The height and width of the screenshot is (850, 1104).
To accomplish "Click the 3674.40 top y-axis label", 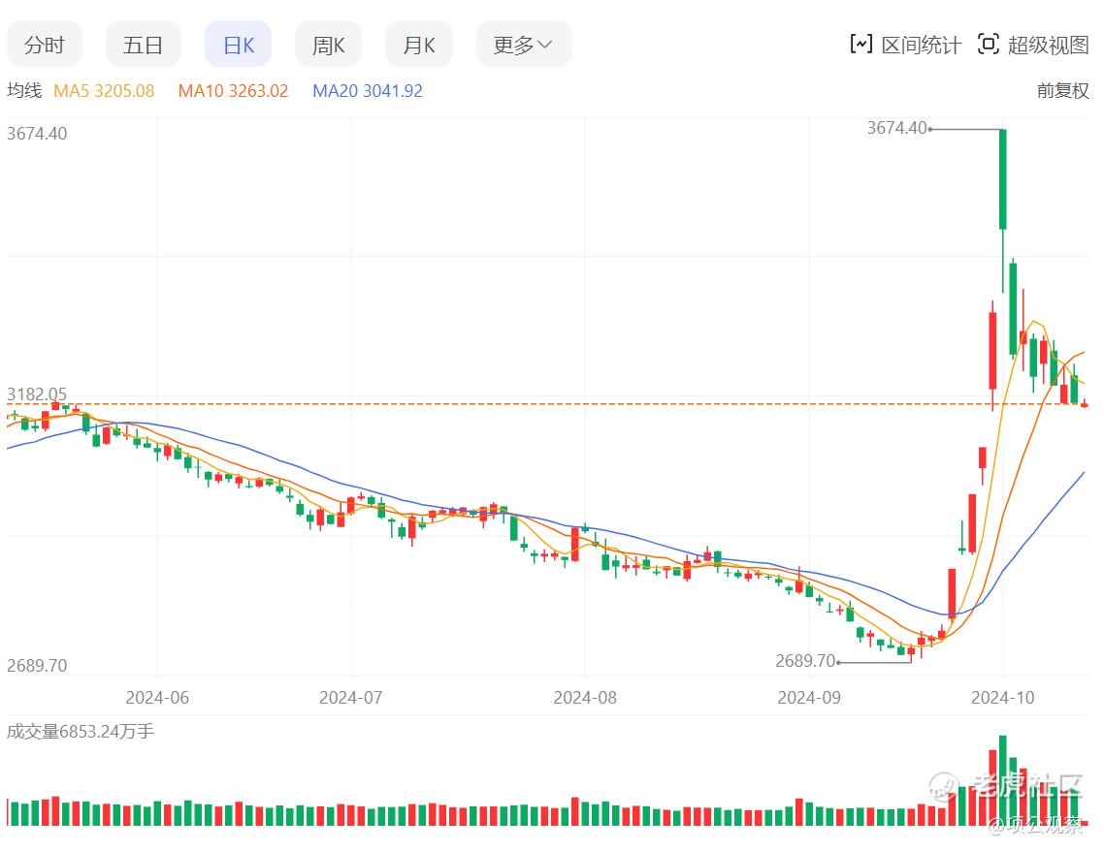I will [x=37, y=133].
